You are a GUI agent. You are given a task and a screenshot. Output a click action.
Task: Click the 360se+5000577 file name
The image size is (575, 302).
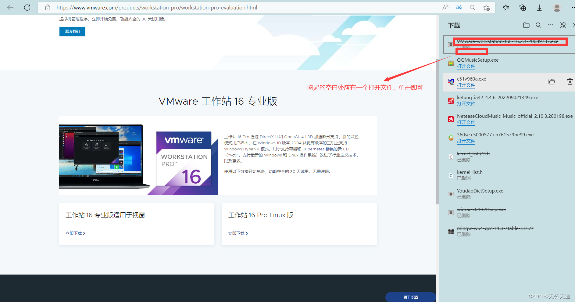(495, 135)
